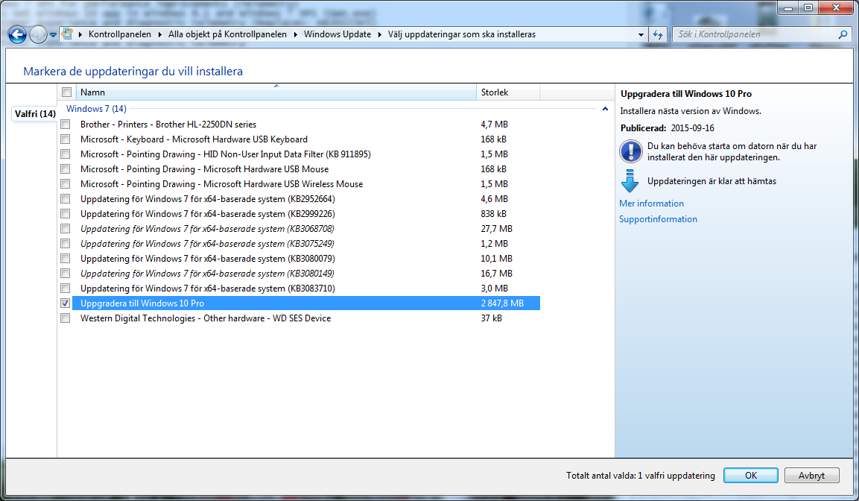Viewport: 859px width, 501px height.
Task: Click the blue download arrow icon
Action: 630,181
